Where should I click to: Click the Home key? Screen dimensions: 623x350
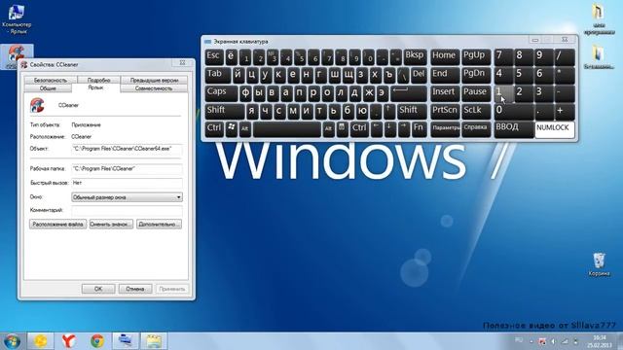[x=445, y=57]
